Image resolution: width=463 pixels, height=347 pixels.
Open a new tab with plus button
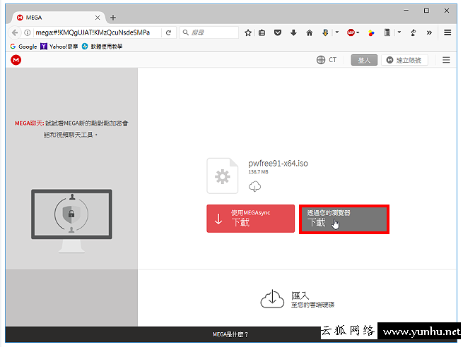click(113, 18)
